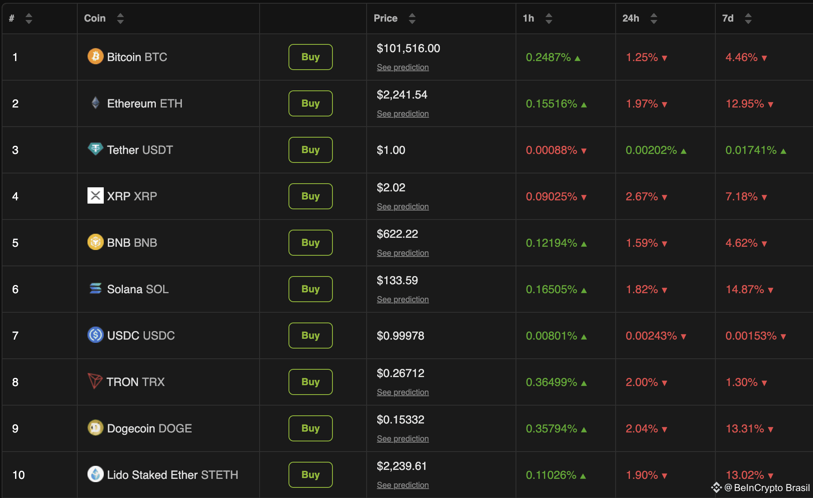Click the 0.11026% STETH 1h change

tap(556, 475)
